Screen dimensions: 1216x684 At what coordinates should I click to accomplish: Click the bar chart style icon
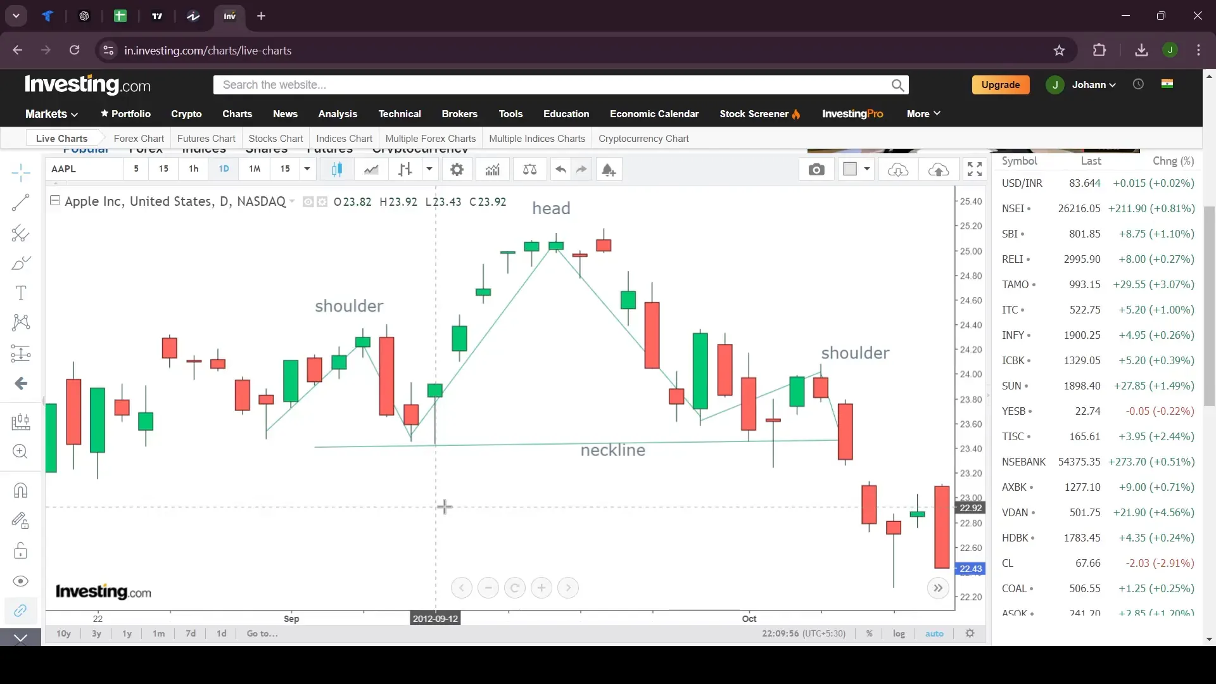(x=405, y=169)
